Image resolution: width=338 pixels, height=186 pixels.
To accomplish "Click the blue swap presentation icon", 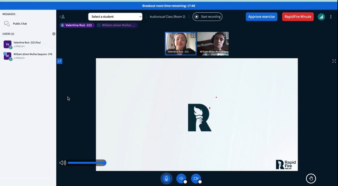I will [x=60, y=61].
